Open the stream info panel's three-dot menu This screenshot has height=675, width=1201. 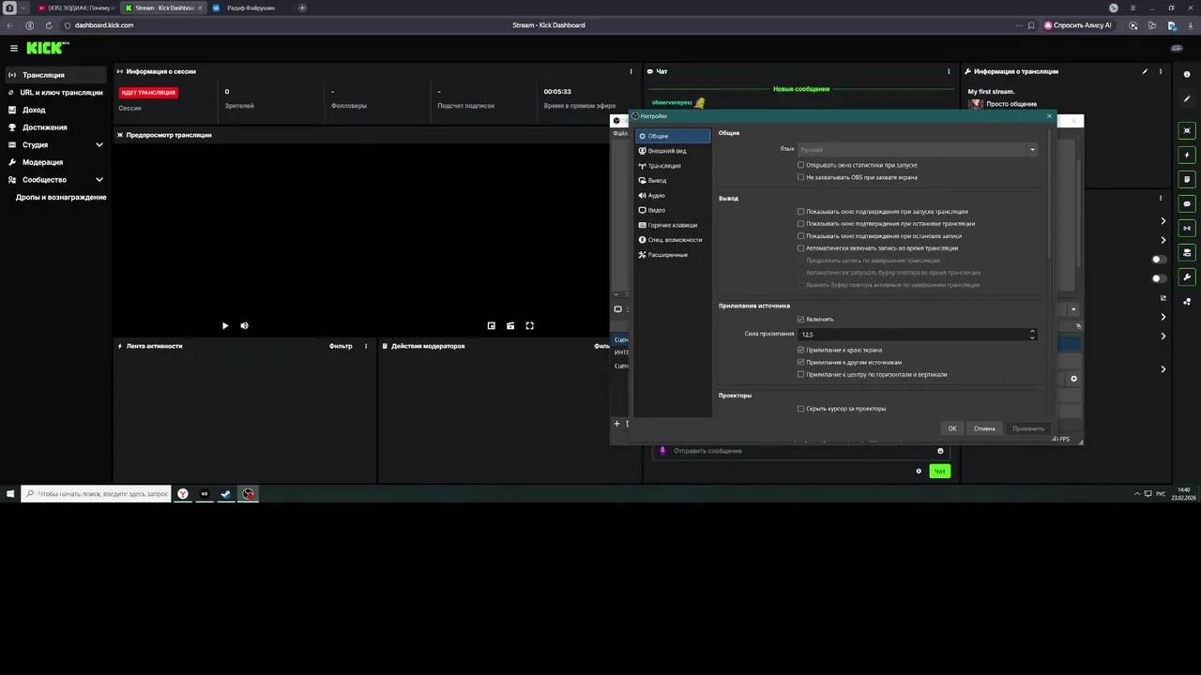coord(1163,71)
